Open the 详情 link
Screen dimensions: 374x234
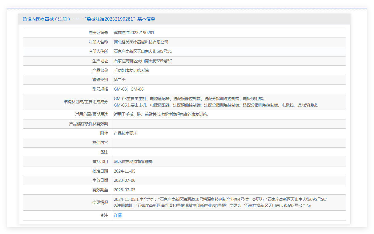point(118,216)
